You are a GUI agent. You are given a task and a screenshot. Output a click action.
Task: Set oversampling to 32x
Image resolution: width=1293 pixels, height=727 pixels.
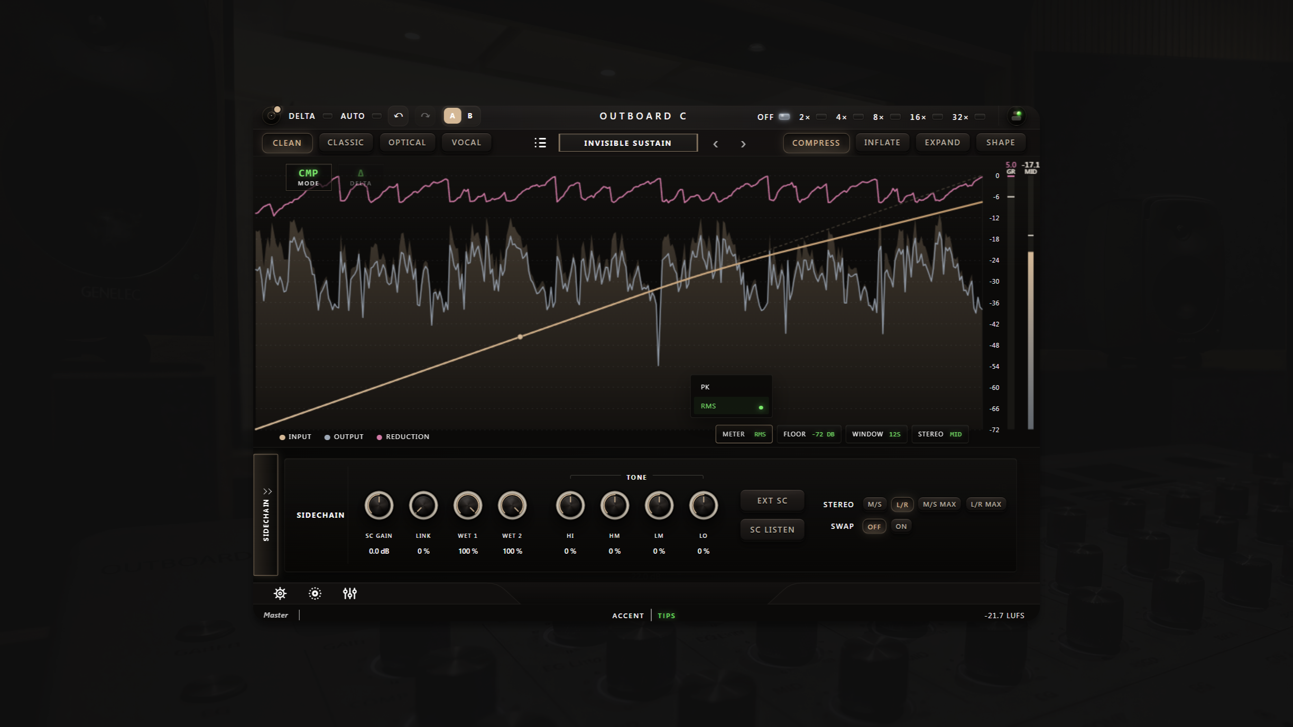980,117
